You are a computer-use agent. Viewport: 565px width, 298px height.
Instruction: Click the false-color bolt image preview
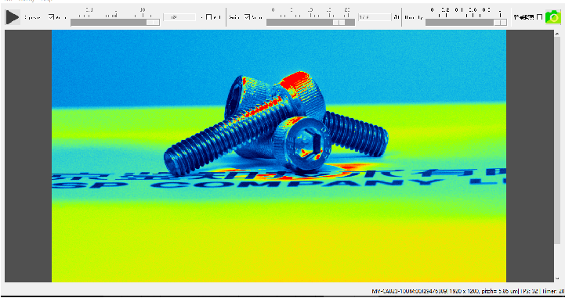[279, 156]
